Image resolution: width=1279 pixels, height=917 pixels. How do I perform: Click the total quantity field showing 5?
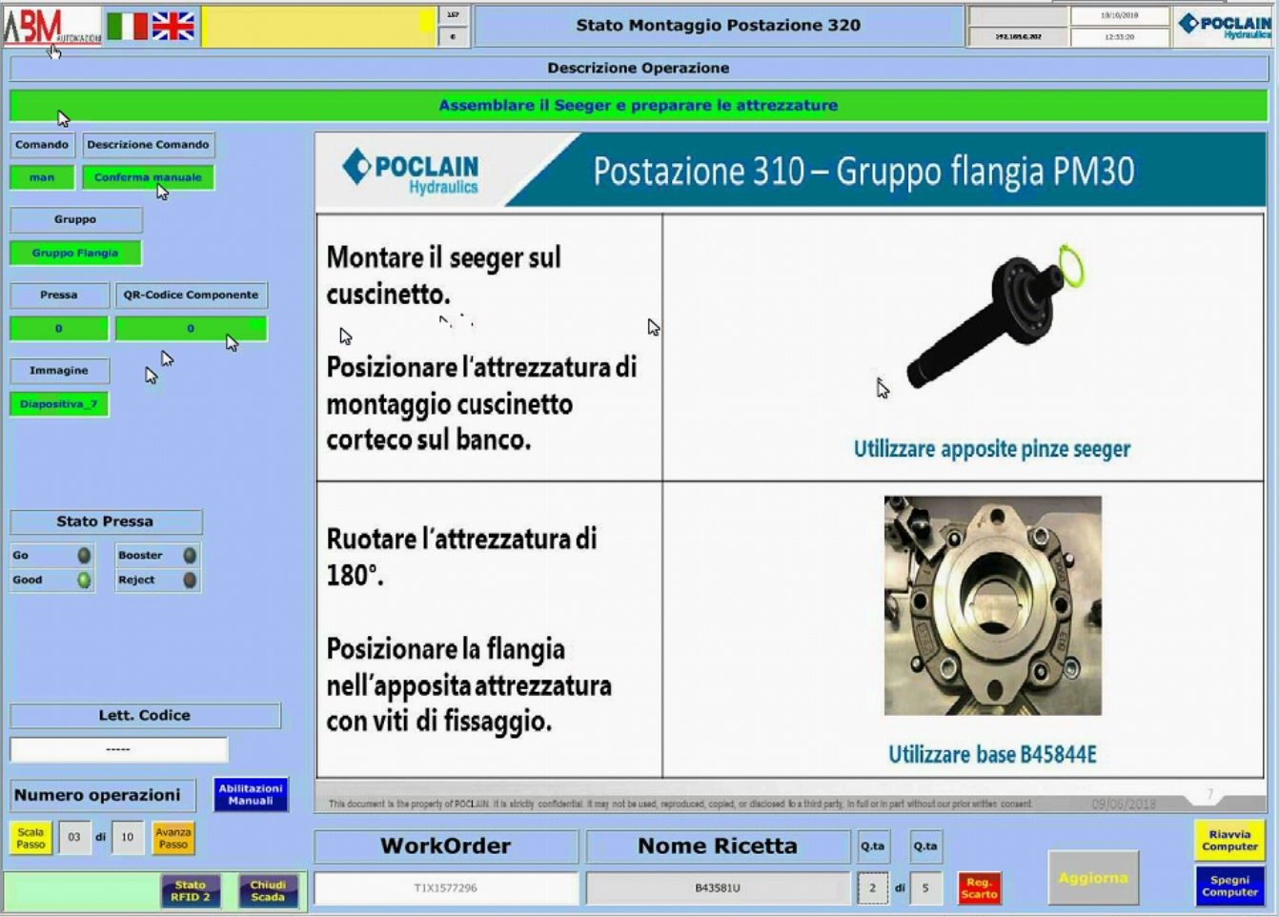924,887
